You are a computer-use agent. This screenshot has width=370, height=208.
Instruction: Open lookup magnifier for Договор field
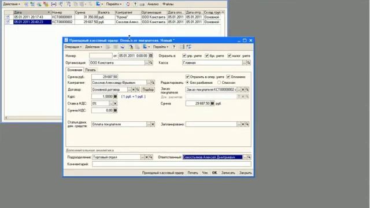[x=138, y=90]
